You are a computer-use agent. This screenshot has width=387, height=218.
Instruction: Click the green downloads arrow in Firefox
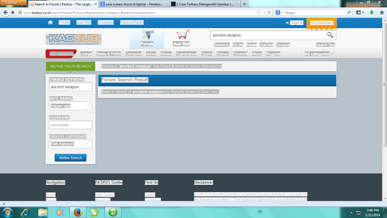[x=372, y=13]
